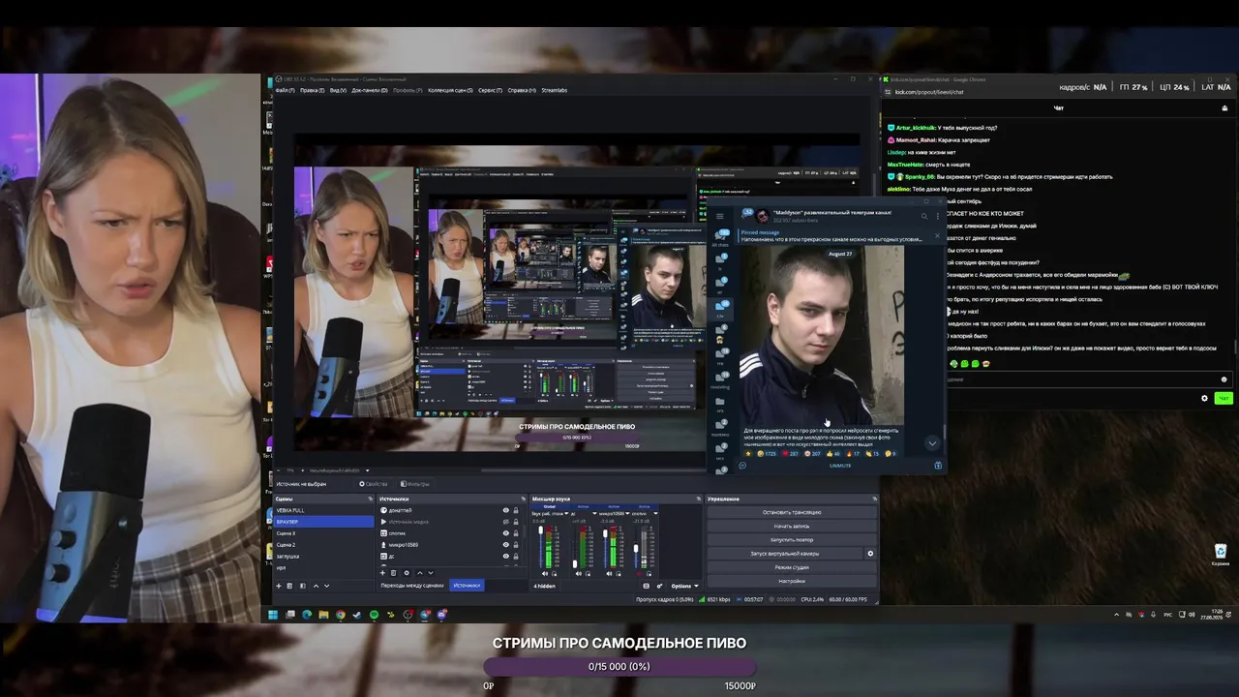This screenshot has height=697, width=1239.
Task: Open scene filters icon in Scenes toolbar
Action: pyautogui.click(x=302, y=586)
